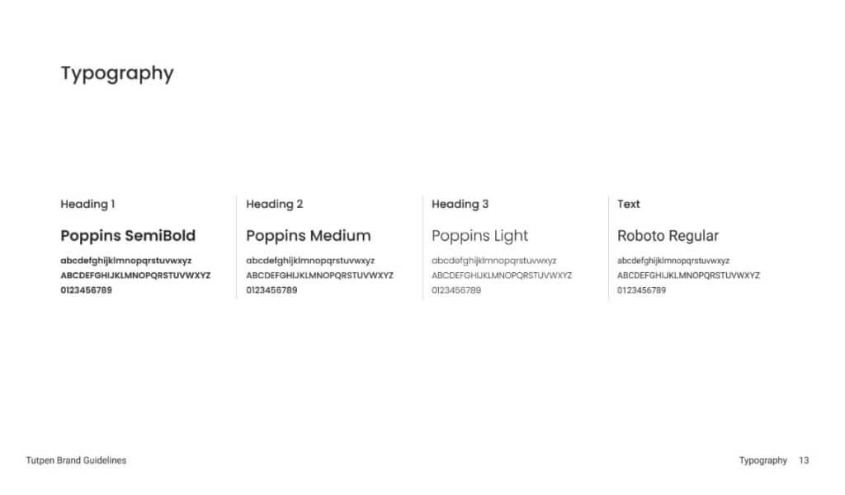
Task: Click uppercase alphabet sample under Poppins Medium
Action: point(319,276)
